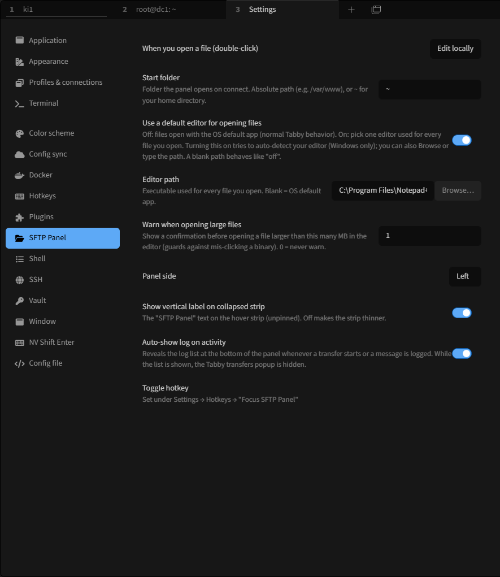Click the Config file code brackets icon

click(x=20, y=363)
